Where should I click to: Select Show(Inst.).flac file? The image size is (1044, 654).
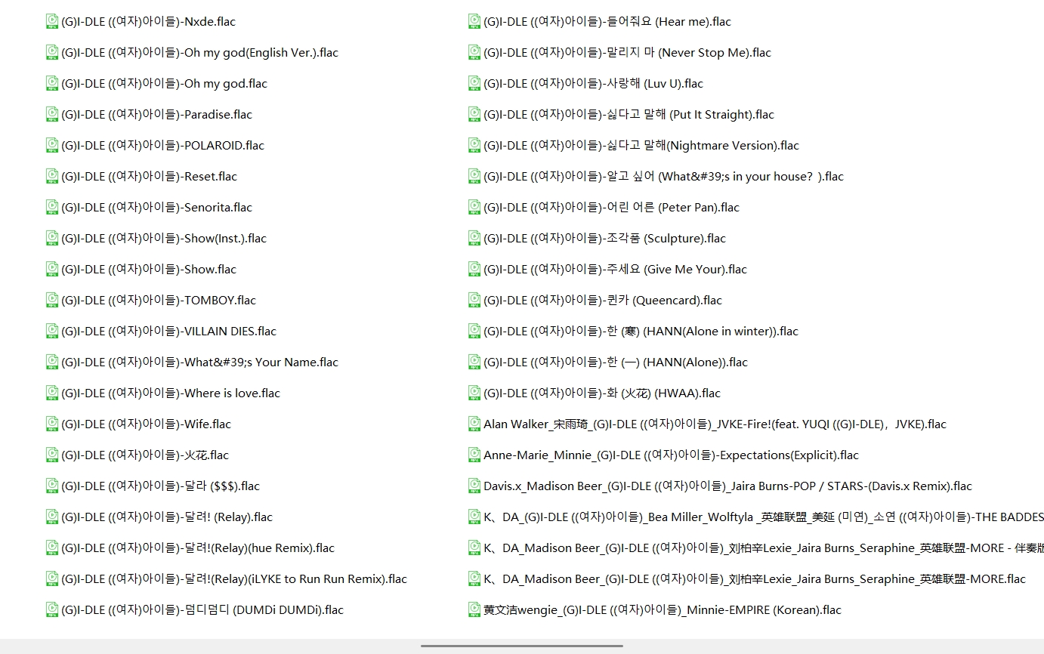coord(164,238)
